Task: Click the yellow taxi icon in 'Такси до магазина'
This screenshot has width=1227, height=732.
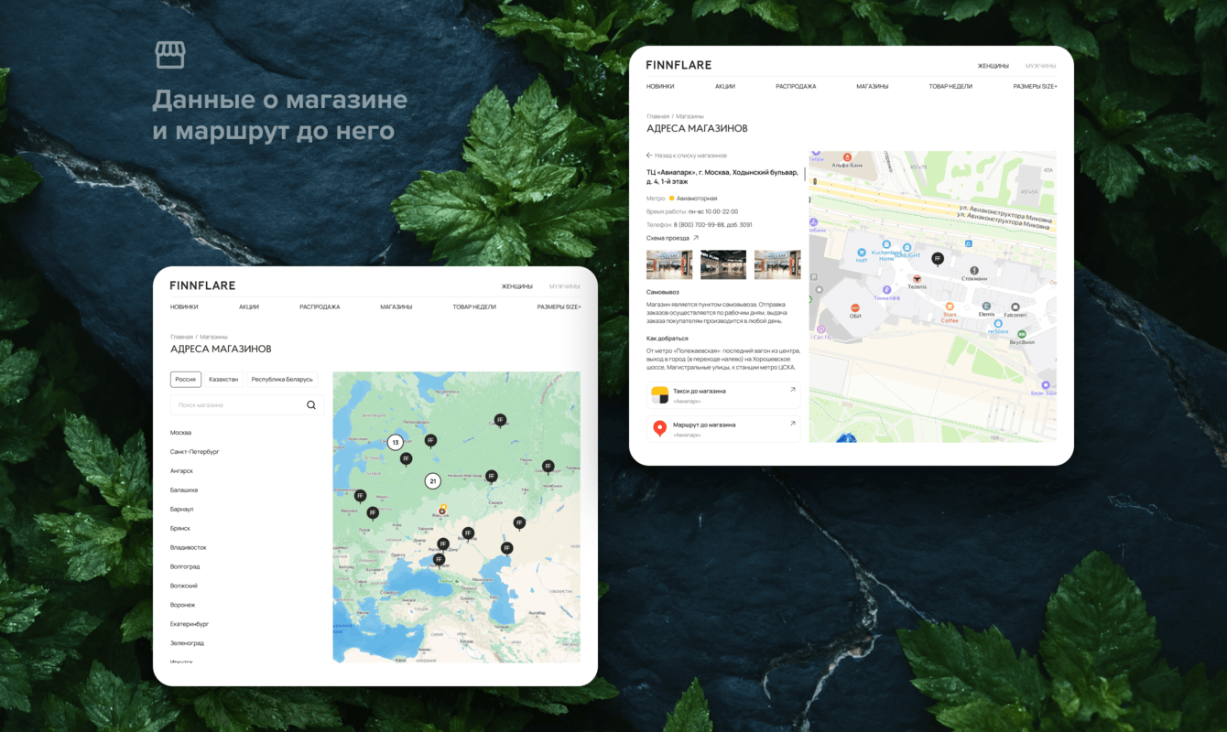Action: (x=659, y=394)
